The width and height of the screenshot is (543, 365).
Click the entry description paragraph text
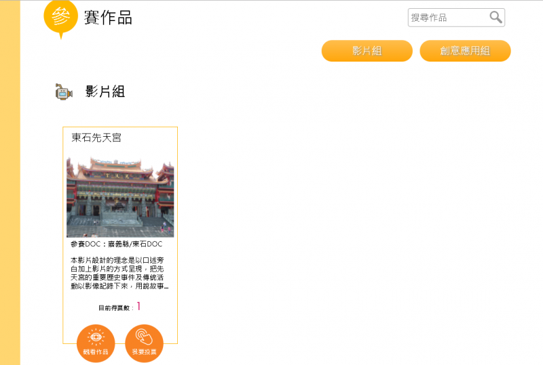click(x=119, y=273)
